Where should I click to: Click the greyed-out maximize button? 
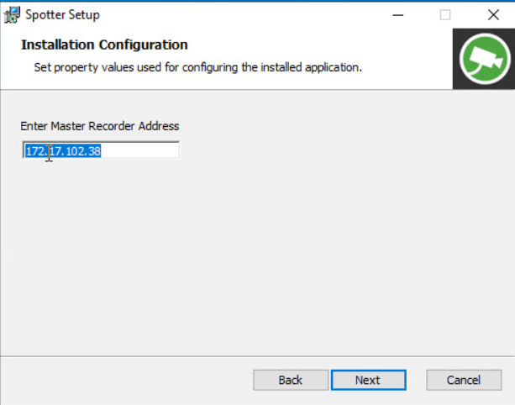tap(445, 14)
